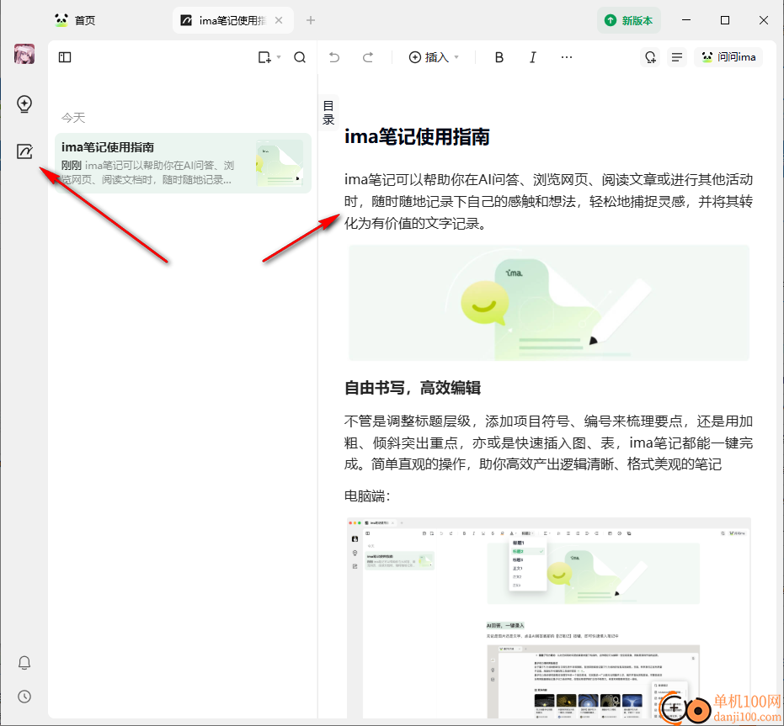The image size is (784, 726).
Task: Click the 电脑端： text line
Action: pyautogui.click(x=367, y=496)
